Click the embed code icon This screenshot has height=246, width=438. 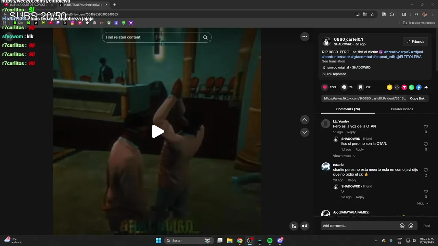pyautogui.click(x=397, y=87)
